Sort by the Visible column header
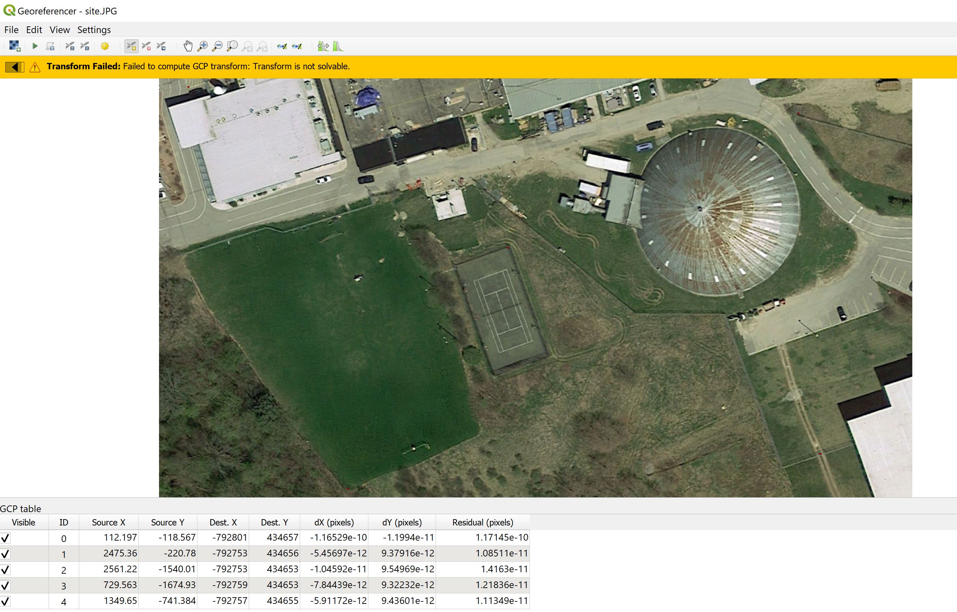 tap(24, 522)
